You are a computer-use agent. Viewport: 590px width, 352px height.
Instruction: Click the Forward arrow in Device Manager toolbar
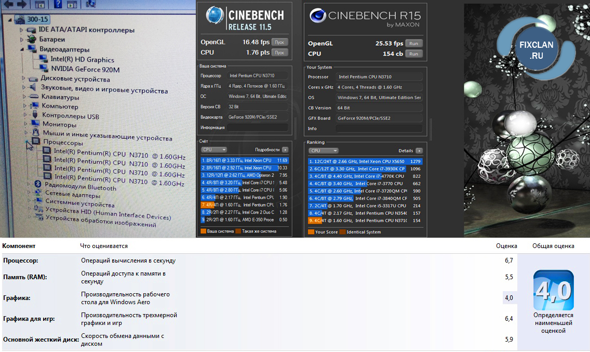(22, 4)
